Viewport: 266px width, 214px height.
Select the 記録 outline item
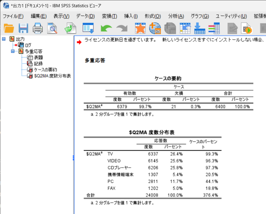[38, 63]
